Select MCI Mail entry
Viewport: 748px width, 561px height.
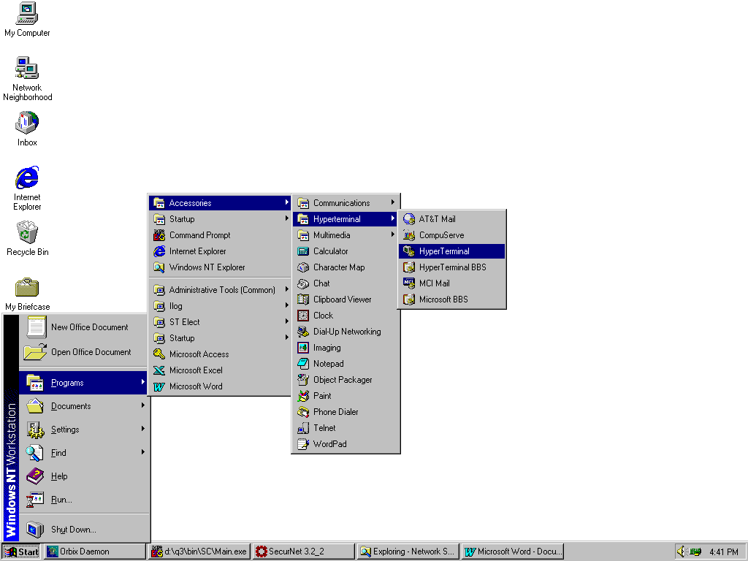[x=451, y=283]
